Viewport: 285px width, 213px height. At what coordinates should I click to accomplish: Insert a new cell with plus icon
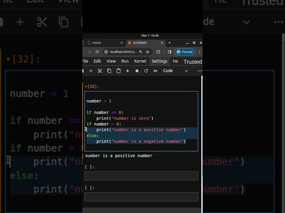91,71
